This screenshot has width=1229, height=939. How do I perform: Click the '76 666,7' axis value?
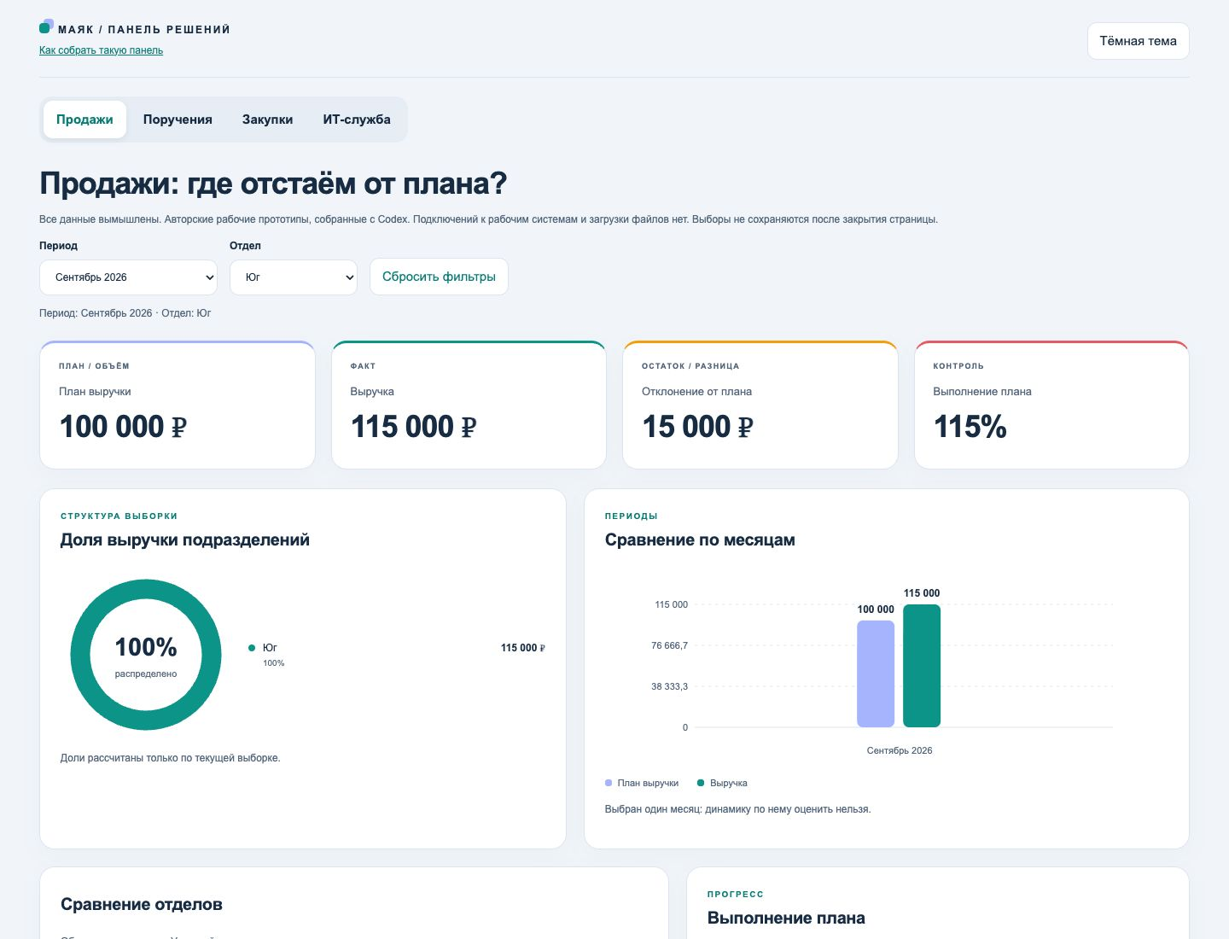click(x=669, y=645)
